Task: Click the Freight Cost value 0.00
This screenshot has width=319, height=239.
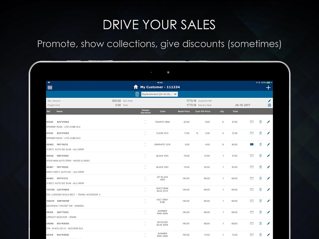Action: (118, 105)
